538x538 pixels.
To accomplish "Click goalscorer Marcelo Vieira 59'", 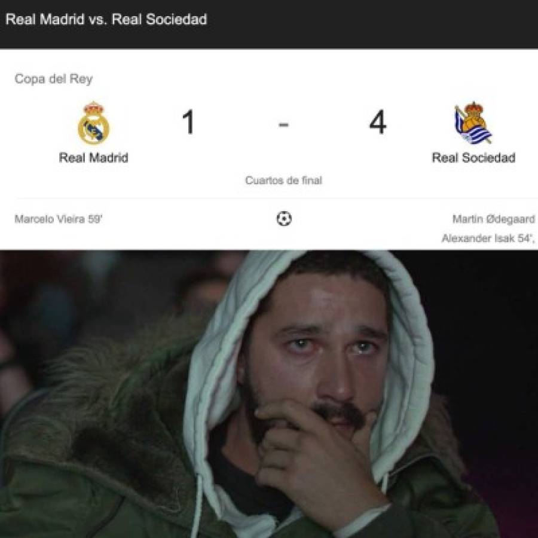I will tap(59, 219).
